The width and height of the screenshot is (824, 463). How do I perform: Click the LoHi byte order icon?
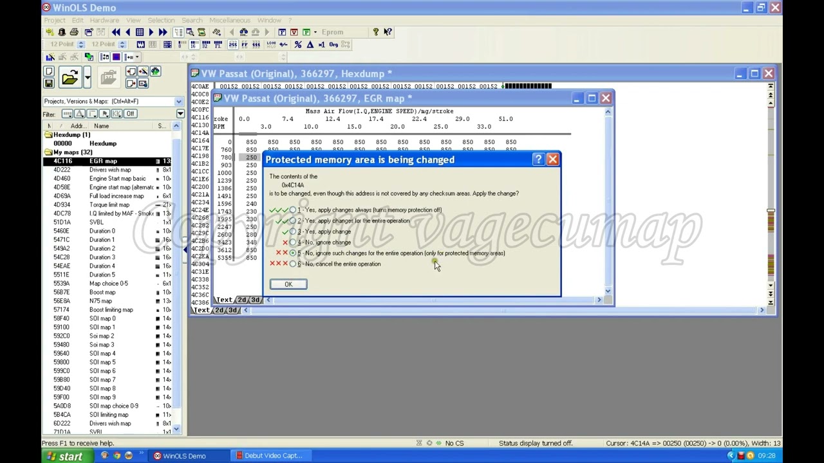[x=271, y=44]
